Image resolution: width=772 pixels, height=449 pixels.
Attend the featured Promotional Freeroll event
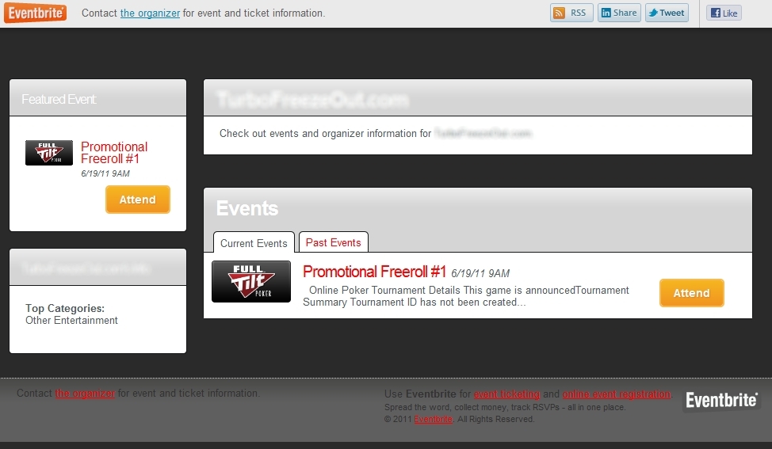pyautogui.click(x=138, y=200)
